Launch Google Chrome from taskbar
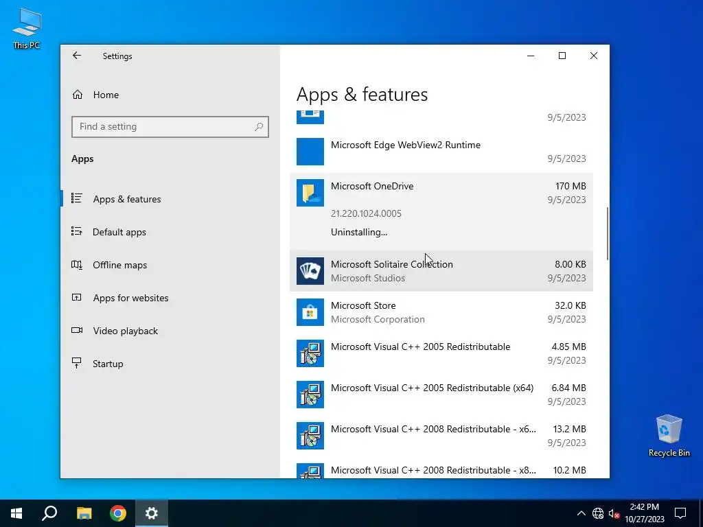This screenshot has height=527, width=703. (118, 513)
